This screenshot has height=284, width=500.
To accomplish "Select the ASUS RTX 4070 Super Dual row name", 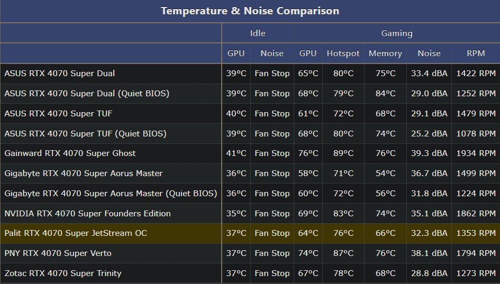I will point(60,74).
